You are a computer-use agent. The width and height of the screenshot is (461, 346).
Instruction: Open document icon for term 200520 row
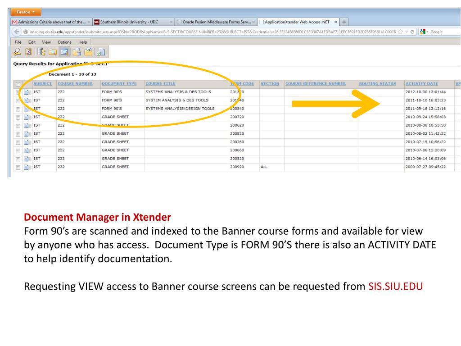(x=27, y=159)
